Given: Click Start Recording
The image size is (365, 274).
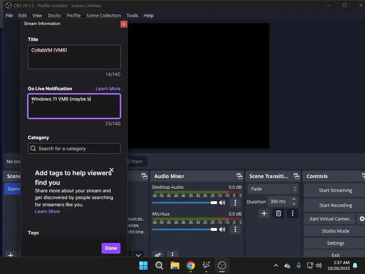Looking at the screenshot, I should click(x=335, y=205).
